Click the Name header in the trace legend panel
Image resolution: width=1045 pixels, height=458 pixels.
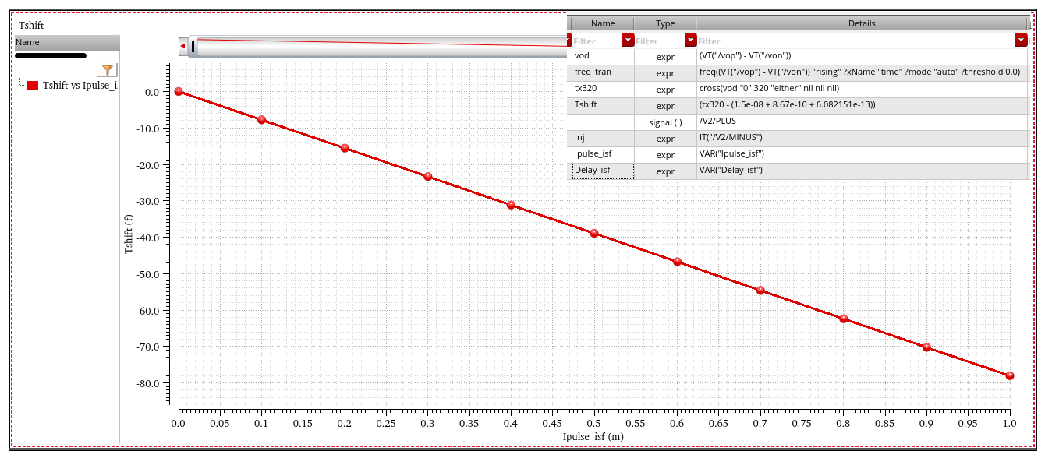click(x=67, y=42)
